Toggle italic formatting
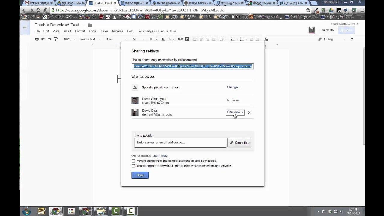Screen dimensions: 384x216 coord(157,39)
